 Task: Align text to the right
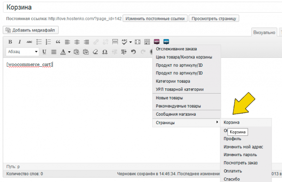pos(86,42)
